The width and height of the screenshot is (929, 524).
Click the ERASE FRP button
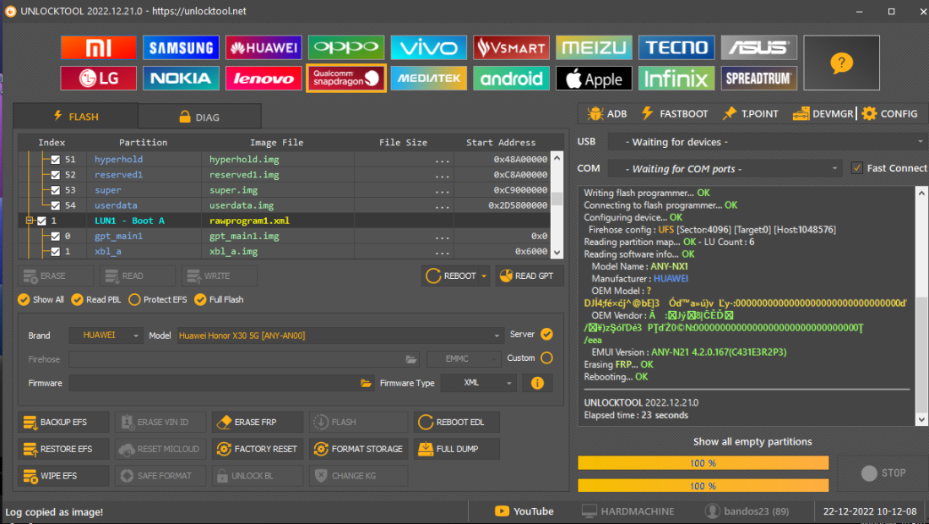258,422
